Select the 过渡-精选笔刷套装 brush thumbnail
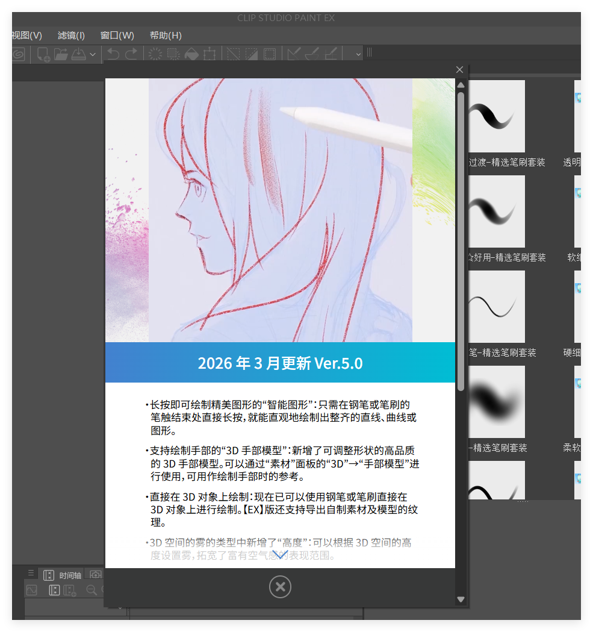This screenshot has height=632, width=593. pyautogui.click(x=497, y=116)
